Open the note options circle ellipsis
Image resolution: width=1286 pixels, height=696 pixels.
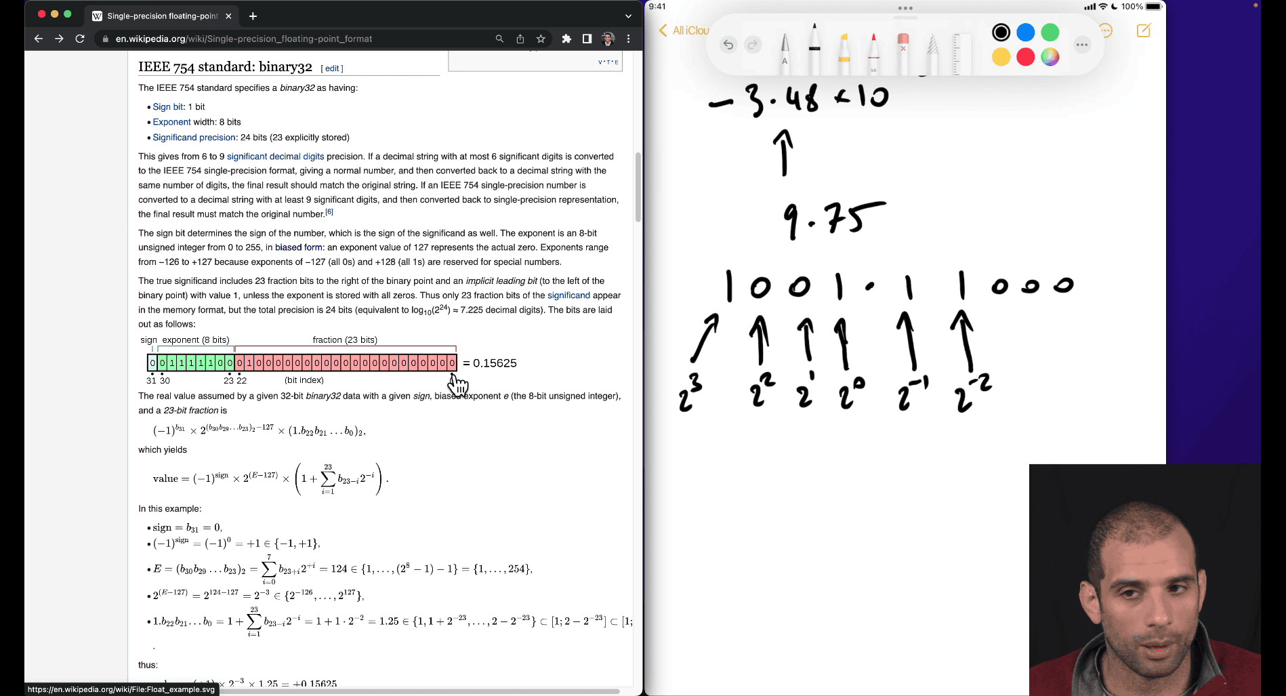[x=1106, y=30]
